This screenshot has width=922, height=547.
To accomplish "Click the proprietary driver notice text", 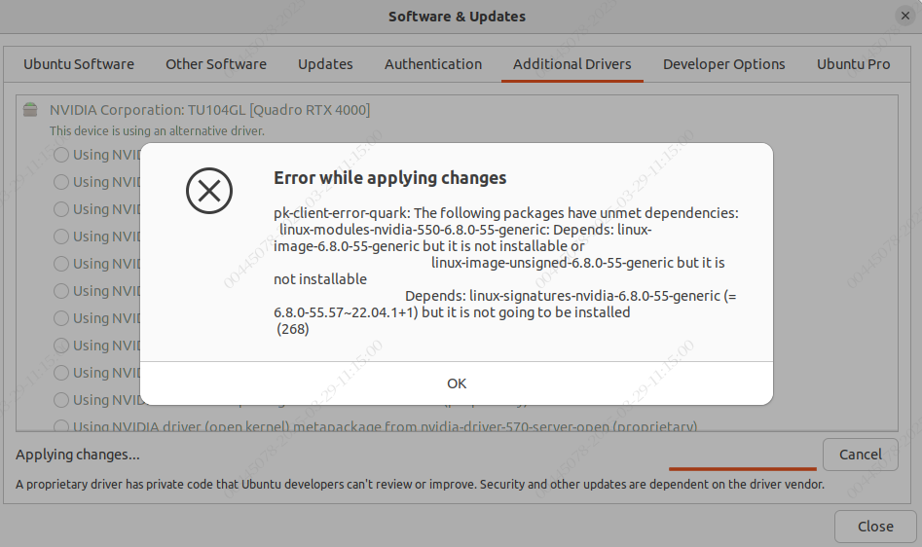I will click(420, 484).
